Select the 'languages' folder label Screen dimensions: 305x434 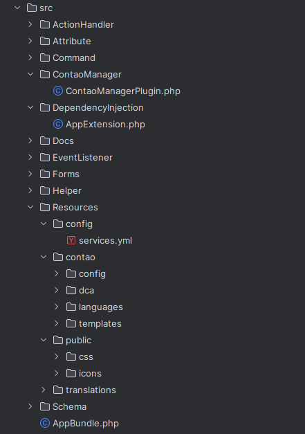[101, 307]
